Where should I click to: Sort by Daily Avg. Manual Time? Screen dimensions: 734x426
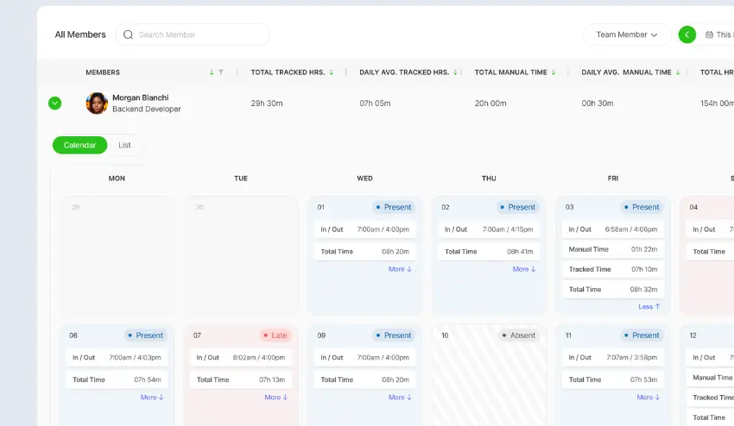tap(677, 72)
